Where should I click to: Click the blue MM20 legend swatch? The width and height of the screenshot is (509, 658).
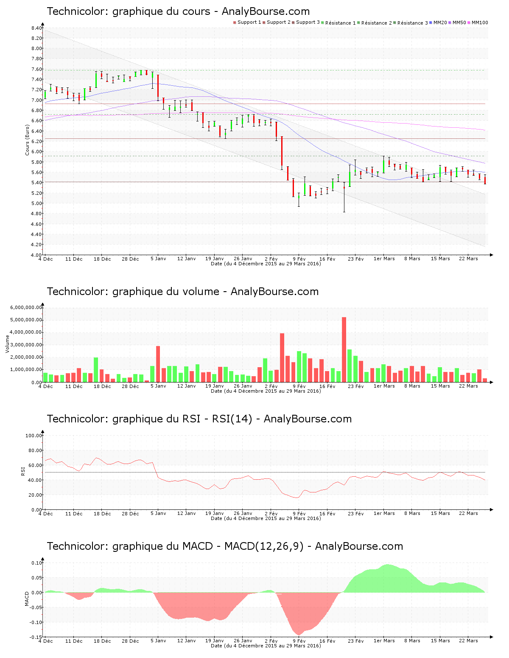point(431,22)
